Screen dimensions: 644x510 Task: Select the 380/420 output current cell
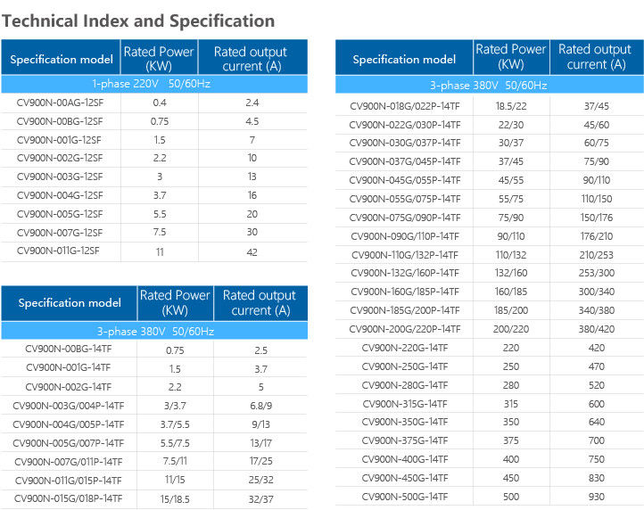click(597, 328)
